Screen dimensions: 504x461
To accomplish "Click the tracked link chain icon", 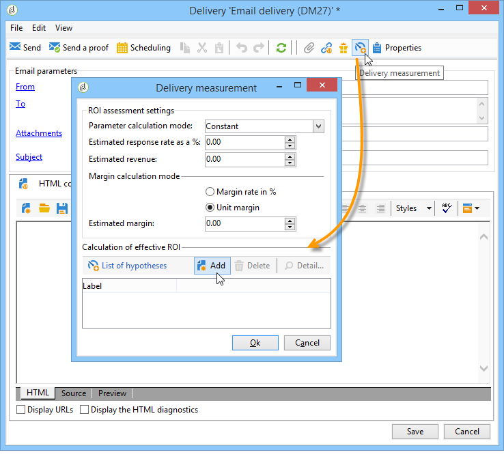I will tap(326, 48).
